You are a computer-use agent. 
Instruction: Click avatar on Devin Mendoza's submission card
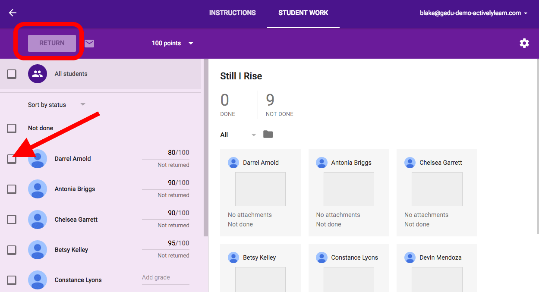coord(410,257)
